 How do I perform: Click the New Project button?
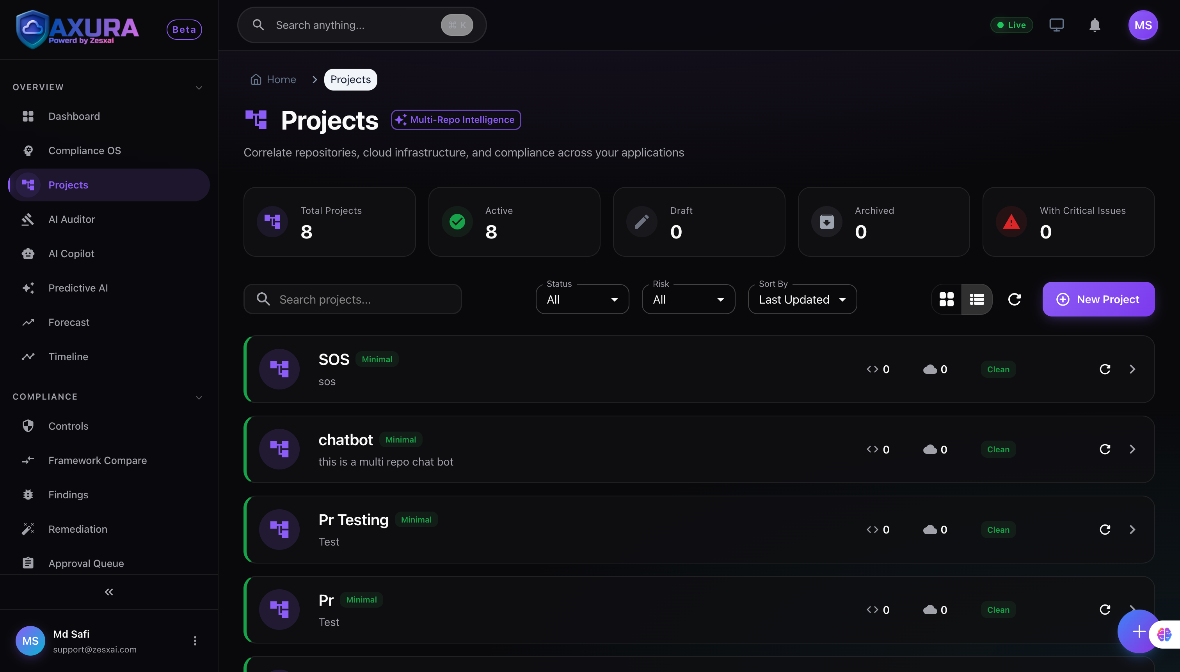(1098, 299)
